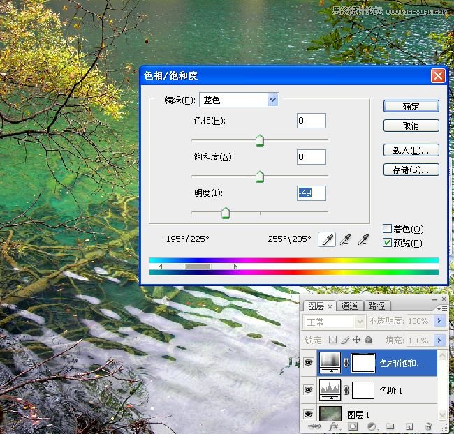Close the Layers panel window

point(444,299)
